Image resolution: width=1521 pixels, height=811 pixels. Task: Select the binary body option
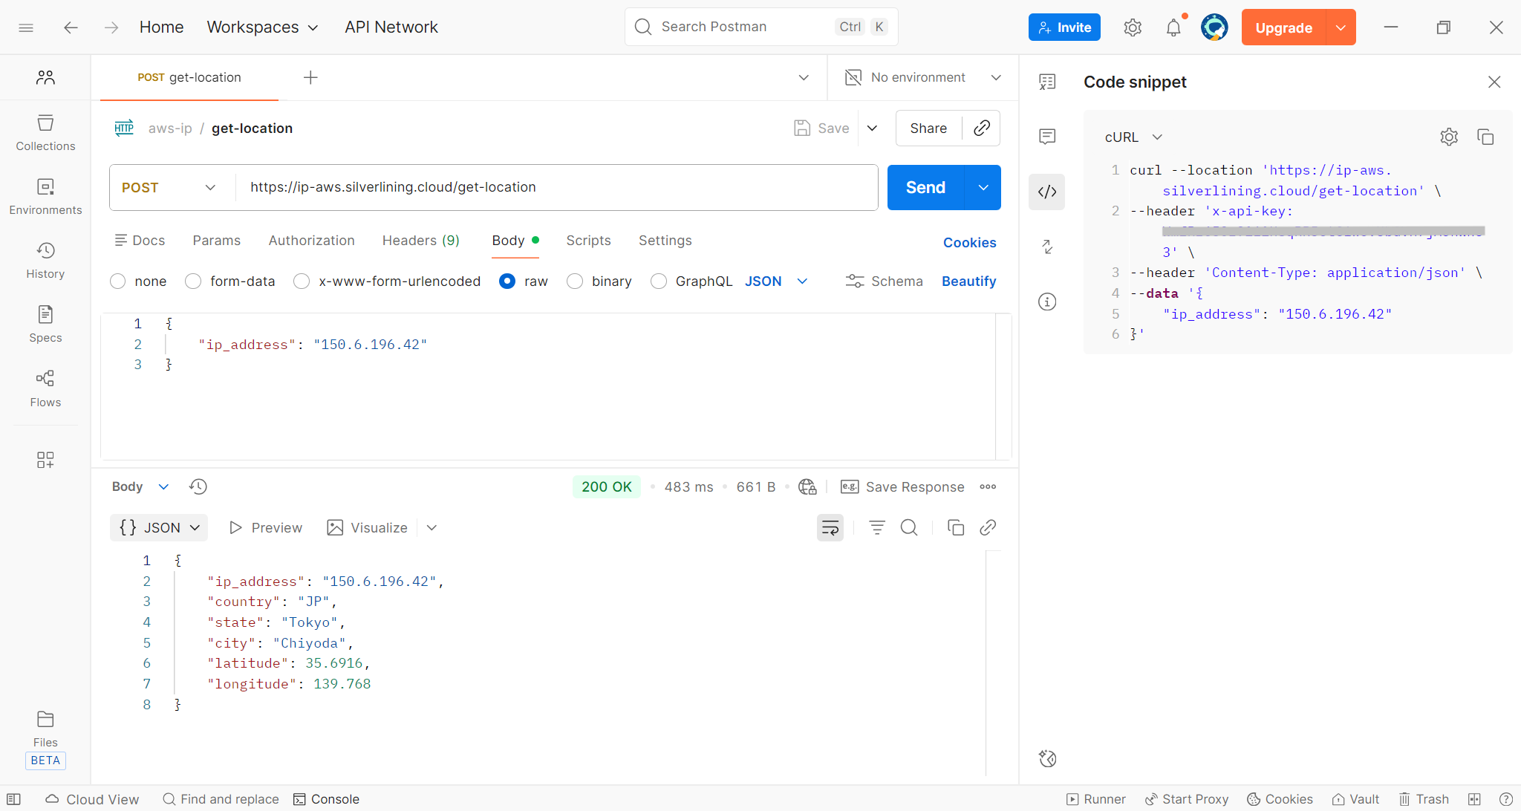pos(576,281)
